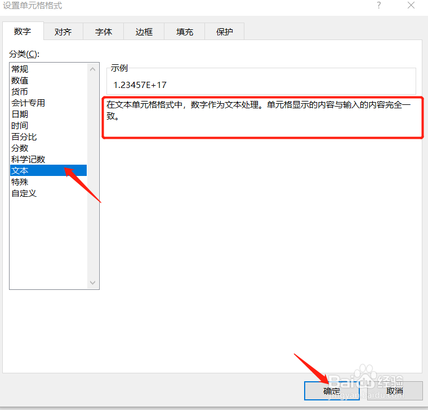428x410 pixels.
Task: Confirm with the 确定 button
Action: tap(332, 391)
